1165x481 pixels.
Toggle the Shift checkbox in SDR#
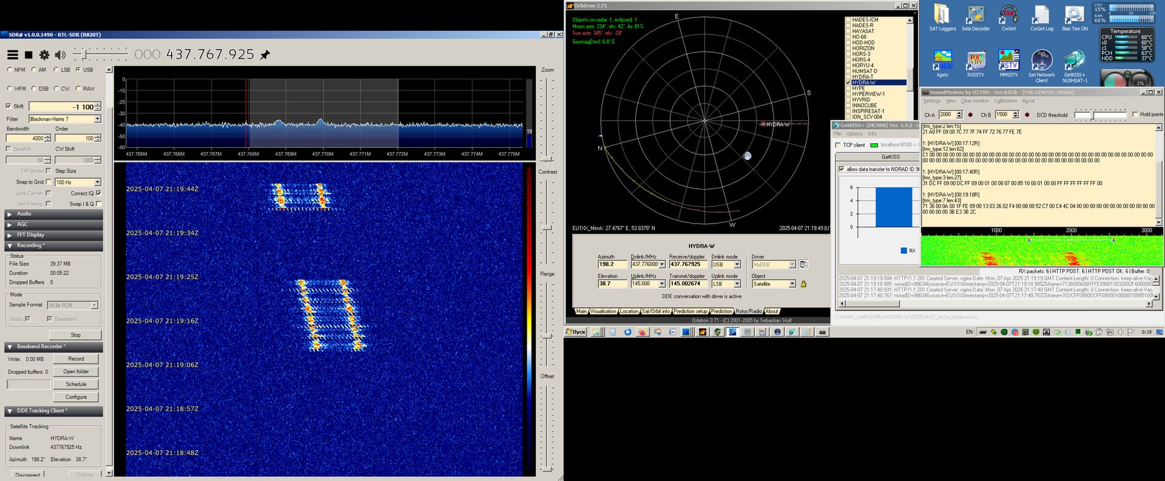click(x=8, y=106)
